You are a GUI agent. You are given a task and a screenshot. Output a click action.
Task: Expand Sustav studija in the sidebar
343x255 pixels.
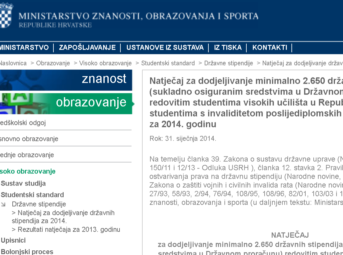point(23,184)
